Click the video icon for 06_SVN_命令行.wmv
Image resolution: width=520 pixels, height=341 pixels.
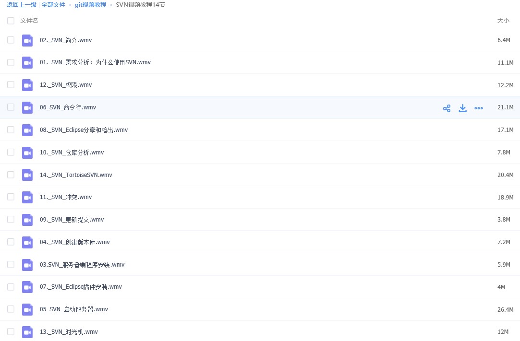(27, 108)
